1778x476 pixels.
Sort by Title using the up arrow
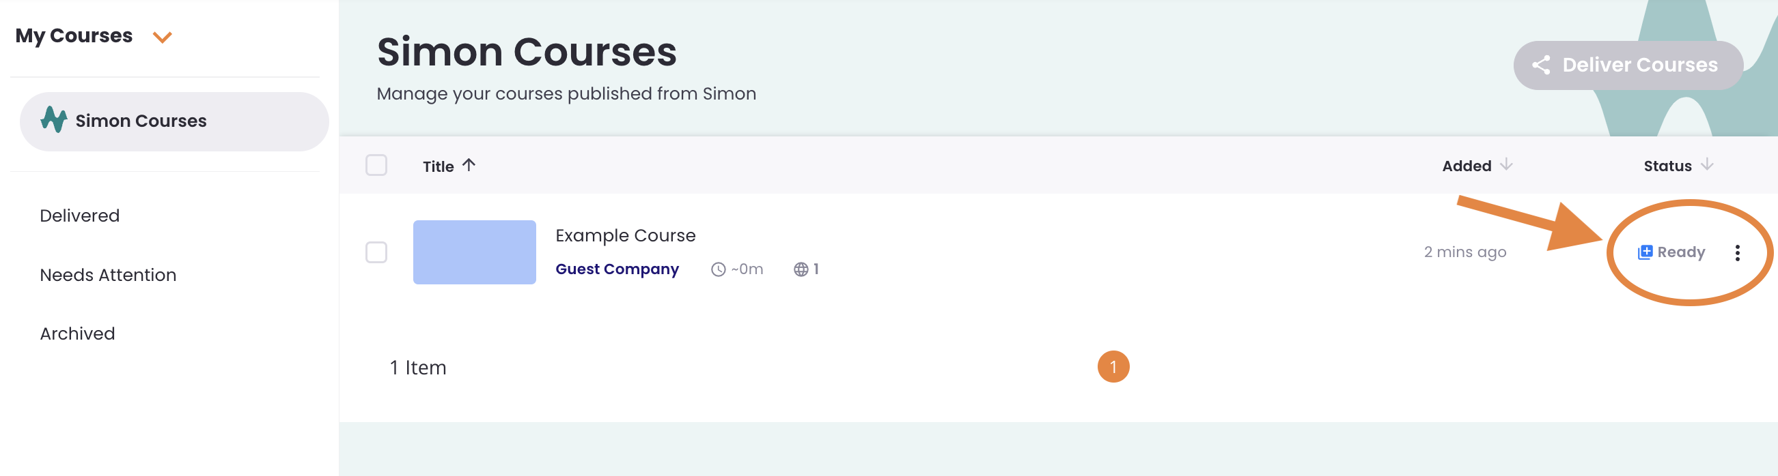tap(469, 165)
